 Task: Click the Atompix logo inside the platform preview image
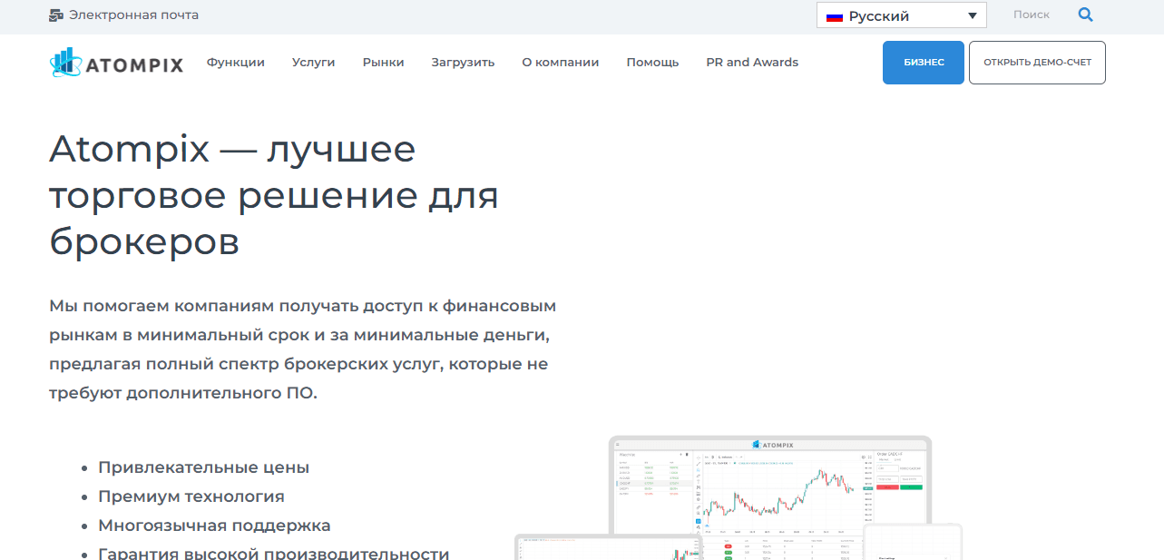coord(771,444)
